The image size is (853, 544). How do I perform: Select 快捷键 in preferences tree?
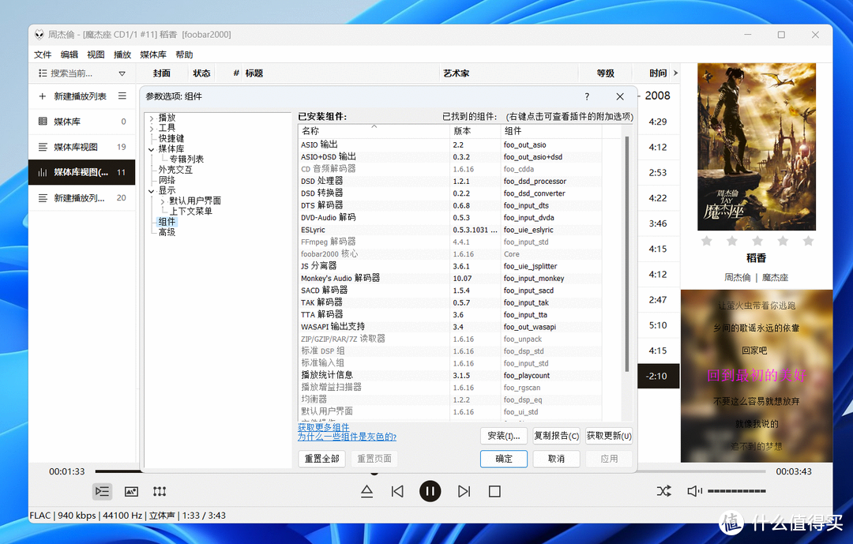pyautogui.click(x=171, y=138)
